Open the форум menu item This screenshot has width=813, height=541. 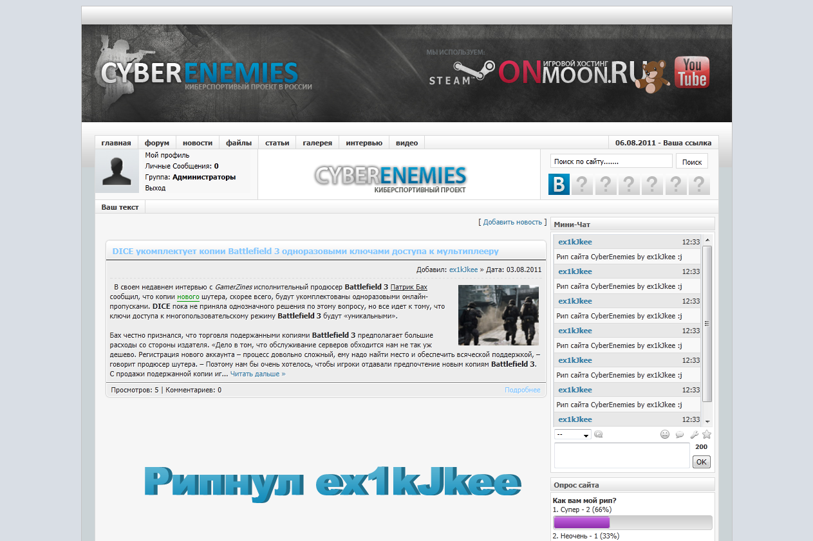pos(157,143)
